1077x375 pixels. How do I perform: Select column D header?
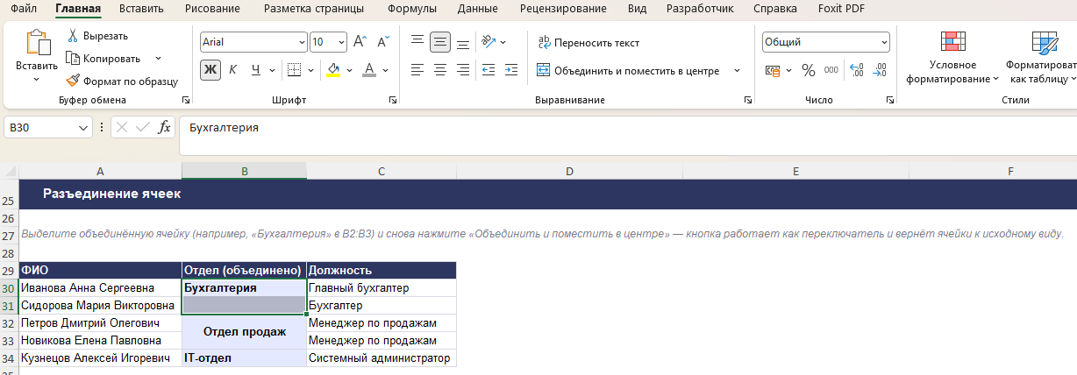[569, 171]
